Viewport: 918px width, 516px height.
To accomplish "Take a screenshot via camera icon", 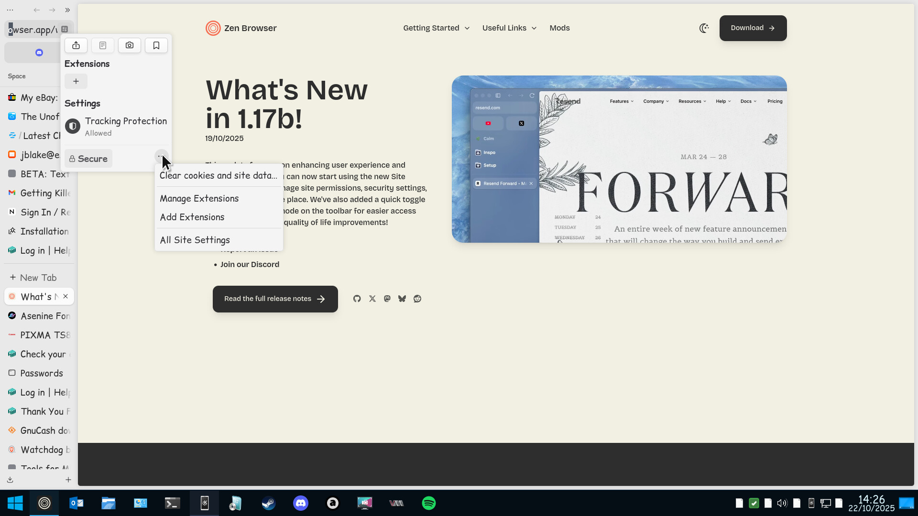I will (130, 45).
